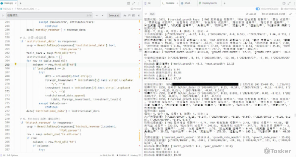Image resolution: width=296 pixels, height=157 pixels.
Task: Click line 277 institutional_data assignment
Action: click(63, 111)
